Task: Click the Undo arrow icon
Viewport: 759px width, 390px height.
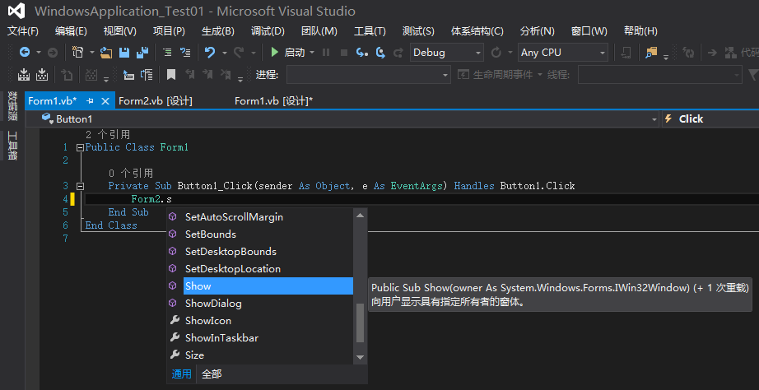Action: [x=210, y=53]
